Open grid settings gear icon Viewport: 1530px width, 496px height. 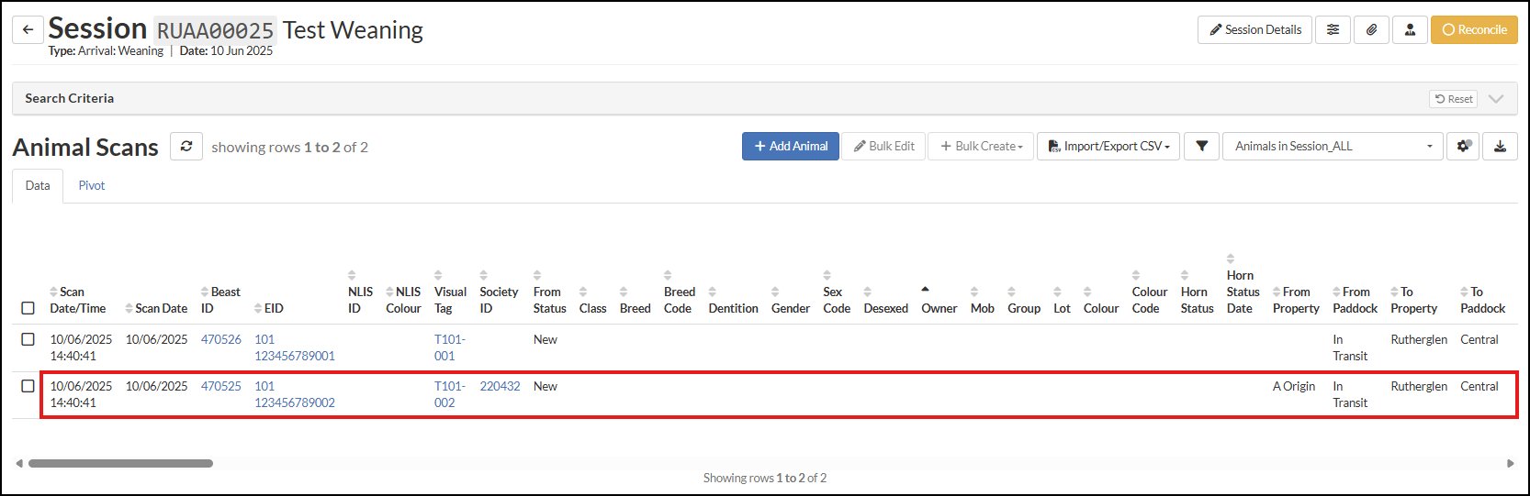coord(1463,147)
